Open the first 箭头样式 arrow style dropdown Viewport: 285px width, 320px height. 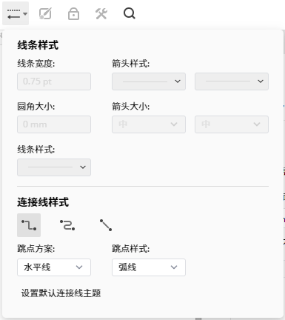(x=149, y=81)
